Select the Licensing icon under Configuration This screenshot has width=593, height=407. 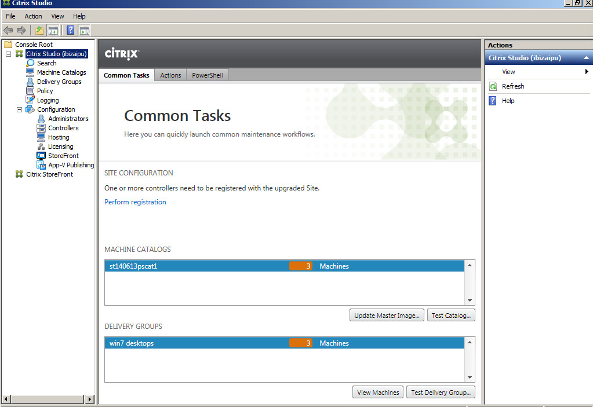pyautogui.click(x=41, y=146)
